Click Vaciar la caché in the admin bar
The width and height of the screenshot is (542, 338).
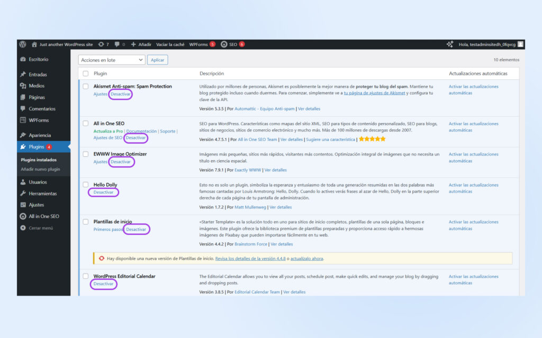click(170, 44)
